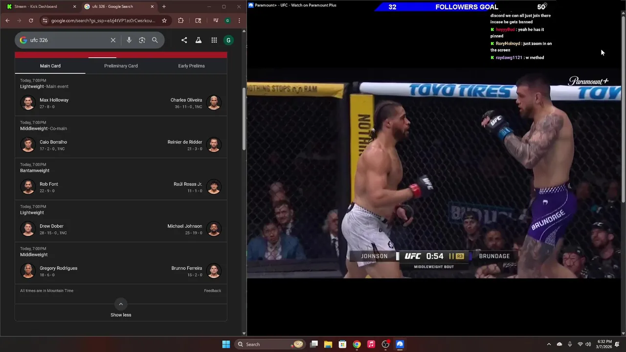
Task: Submit search with magnifier icon
Action: (155, 40)
